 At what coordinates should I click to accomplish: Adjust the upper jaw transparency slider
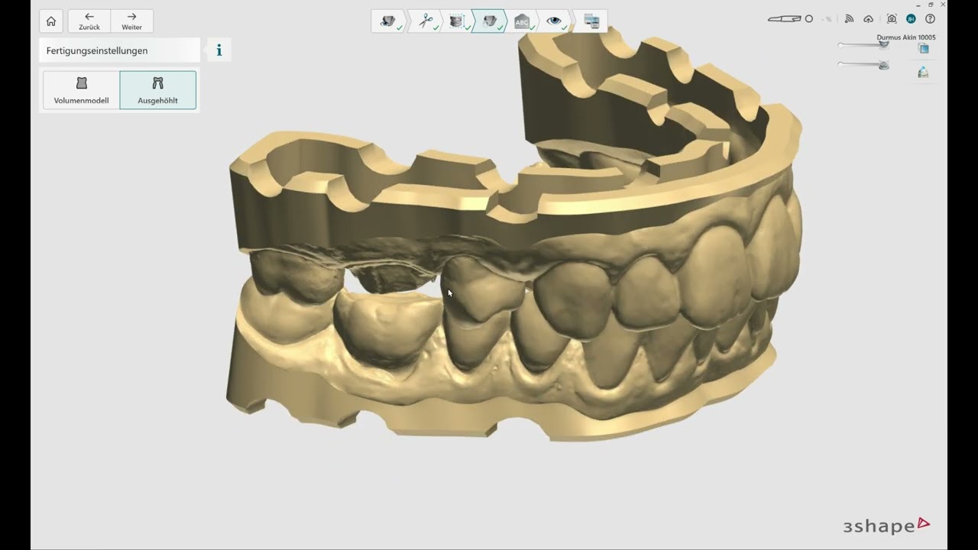click(x=863, y=44)
